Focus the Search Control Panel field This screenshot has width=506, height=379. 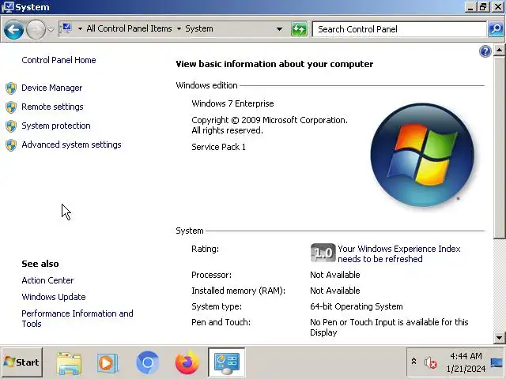[399, 29]
